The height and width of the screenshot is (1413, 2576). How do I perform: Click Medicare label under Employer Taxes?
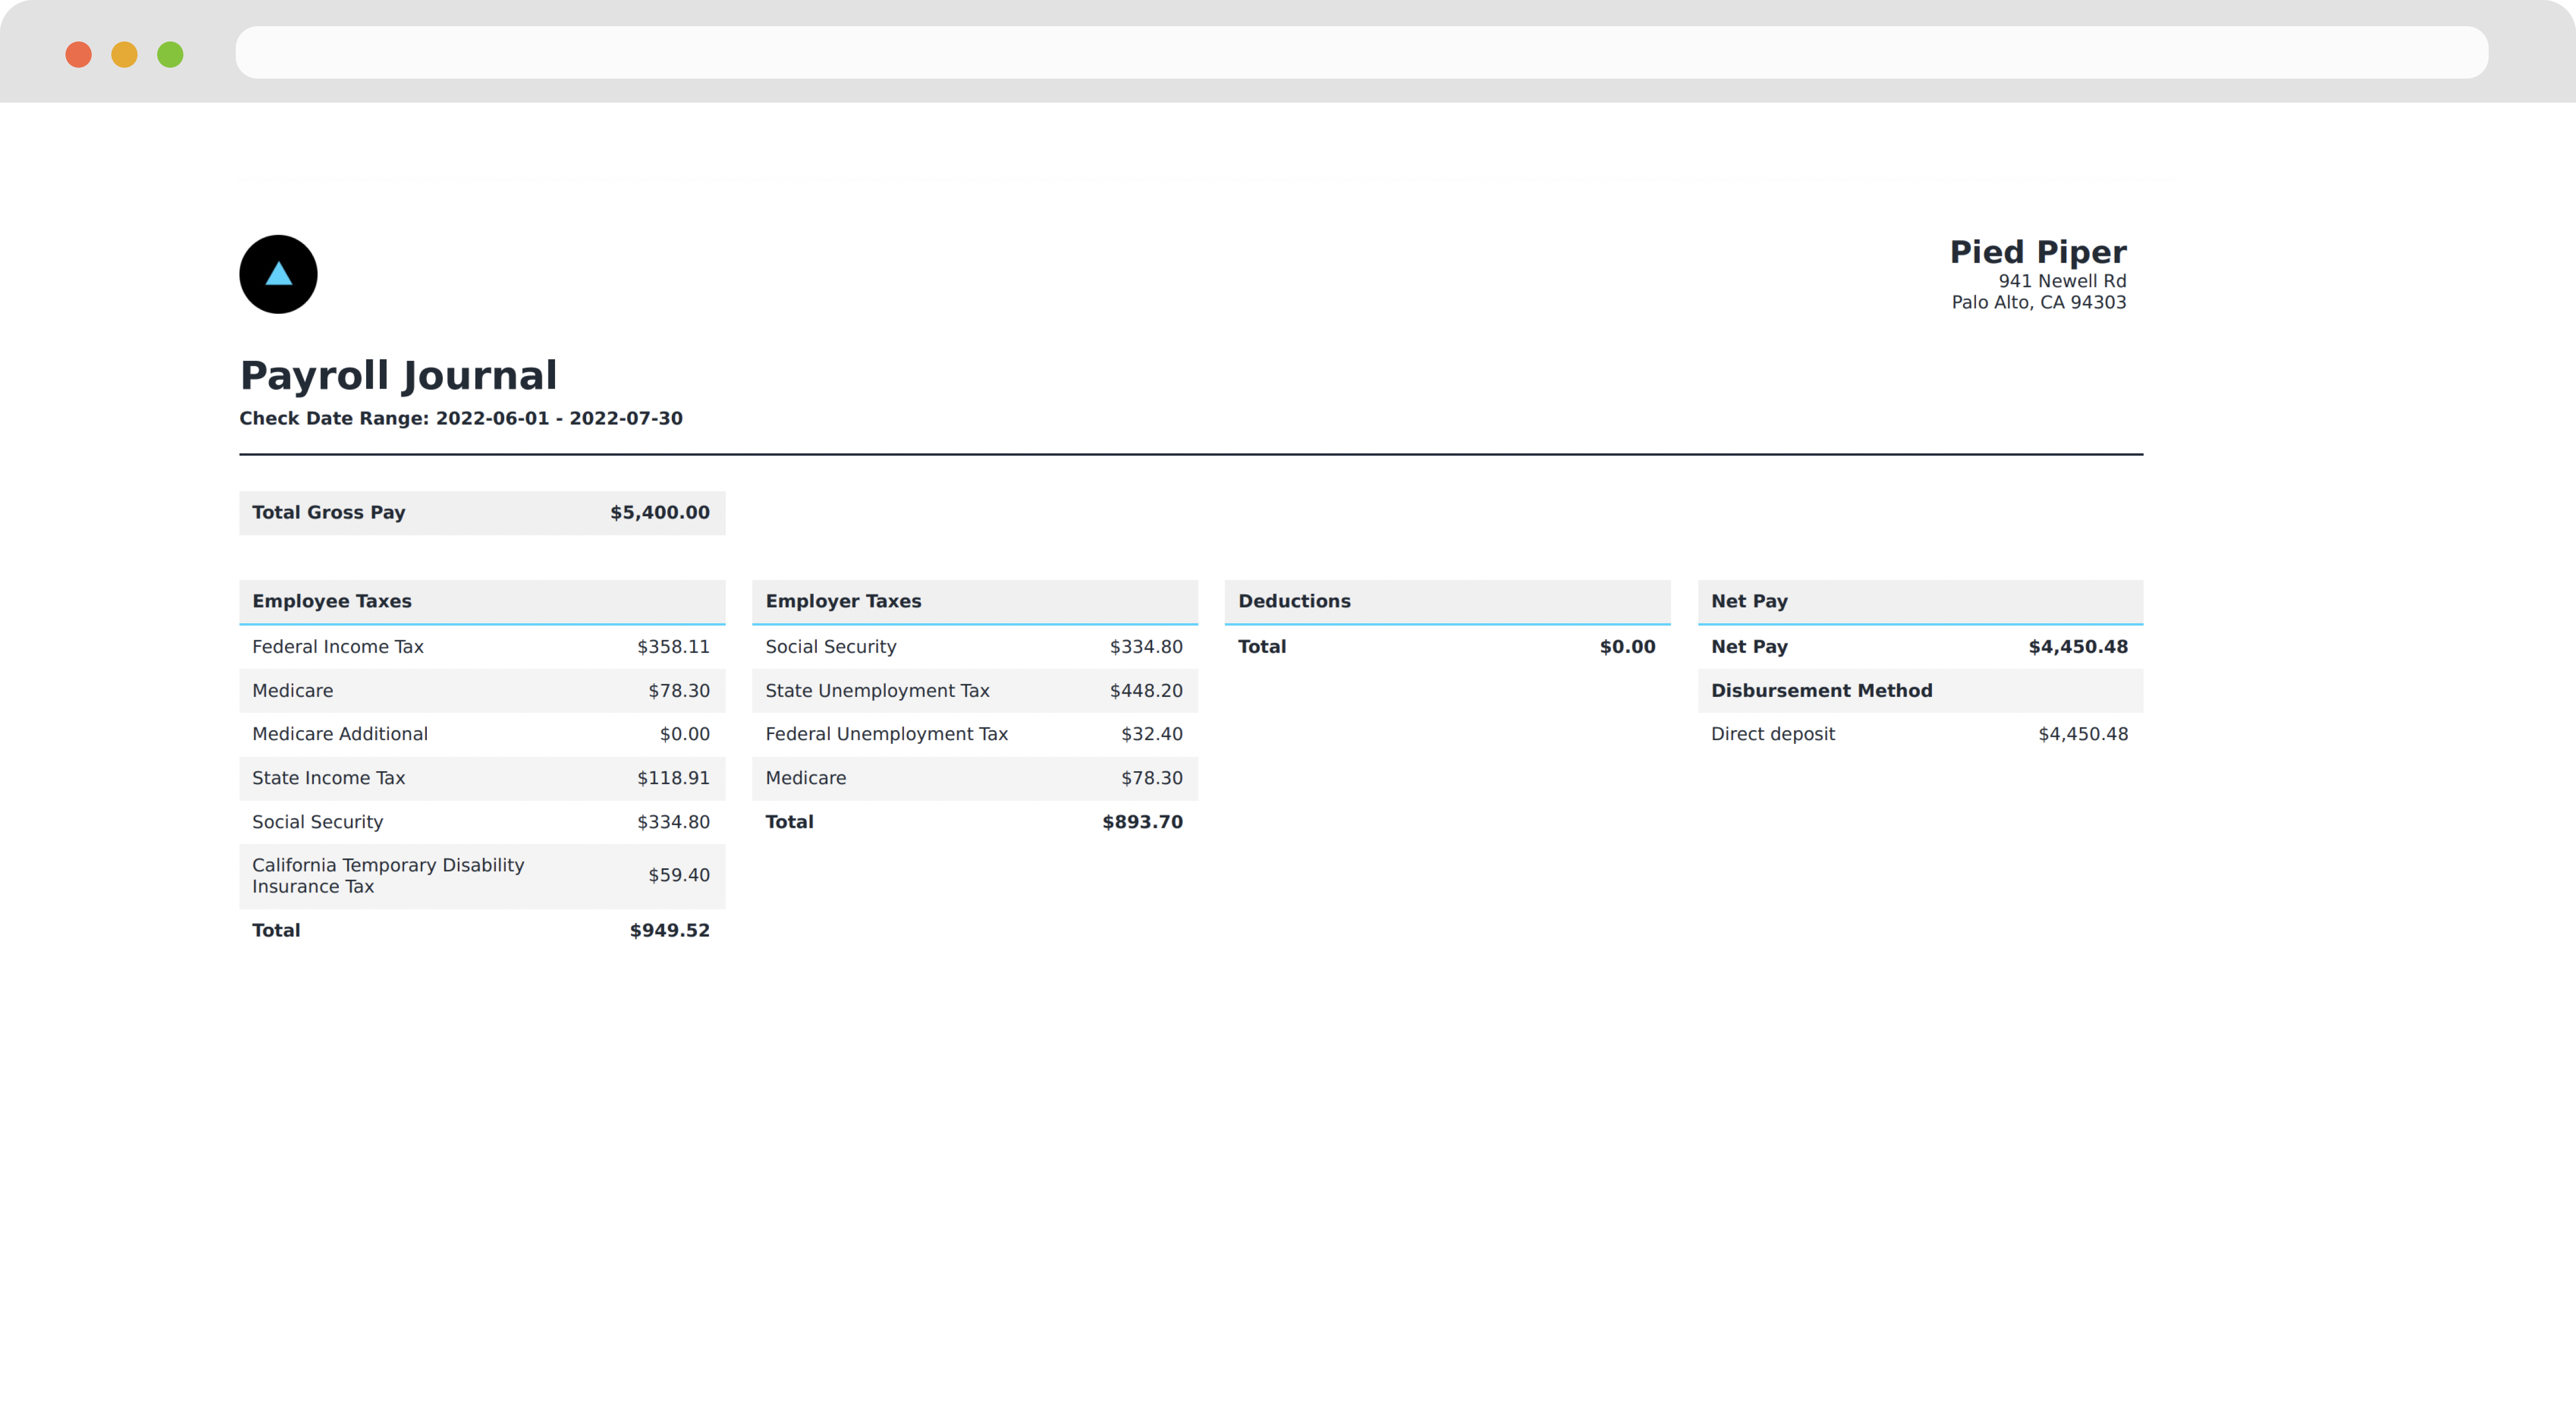[x=806, y=778]
